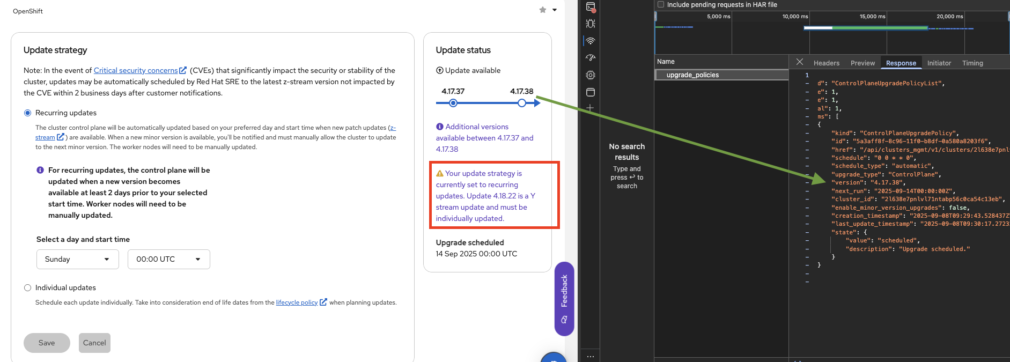Switch to the Initiator tab
Viewport: 1010px width, 362px height.
pyautogui.click(x=939, y=63)
